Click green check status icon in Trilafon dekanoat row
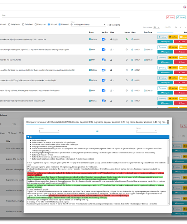Viewport: 187px width, 224px height. click(x=127, y=39)
